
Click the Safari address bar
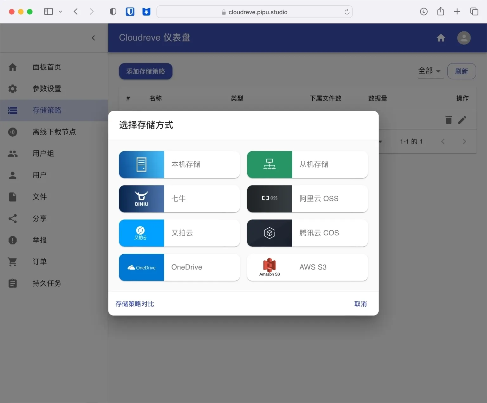[x=255, y=12]
